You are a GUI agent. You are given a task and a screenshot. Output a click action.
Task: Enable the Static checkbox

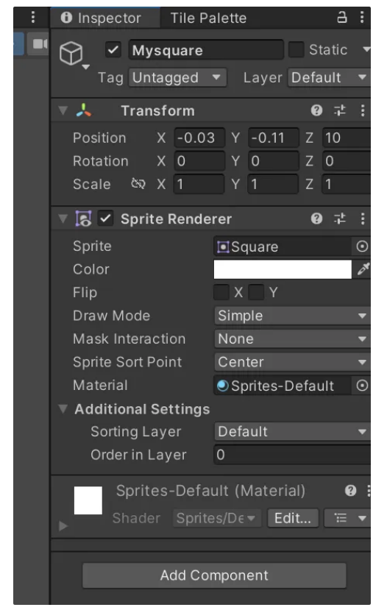[296, 50]
